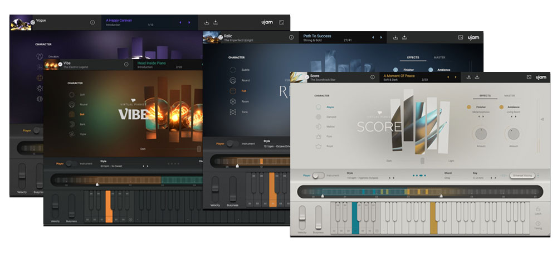This screenshot has width=557, height=253.
Task: Click the second download icon in Relic header
Action: [404, 37]
